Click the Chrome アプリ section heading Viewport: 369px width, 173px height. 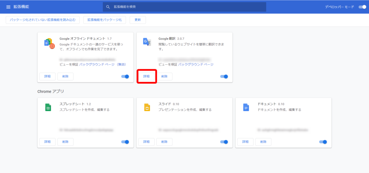[50, 91]
